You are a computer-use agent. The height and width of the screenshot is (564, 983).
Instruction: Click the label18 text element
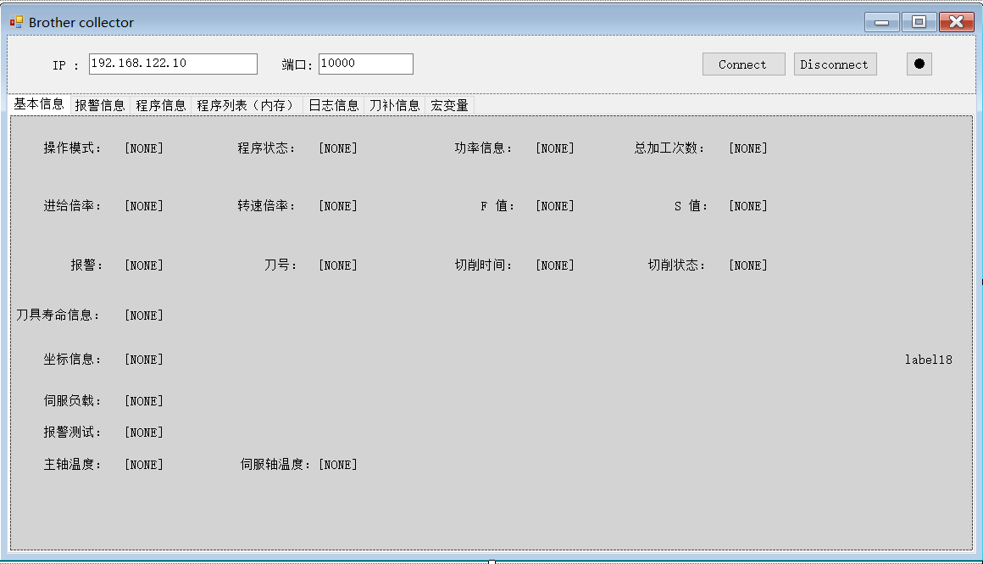929,359
